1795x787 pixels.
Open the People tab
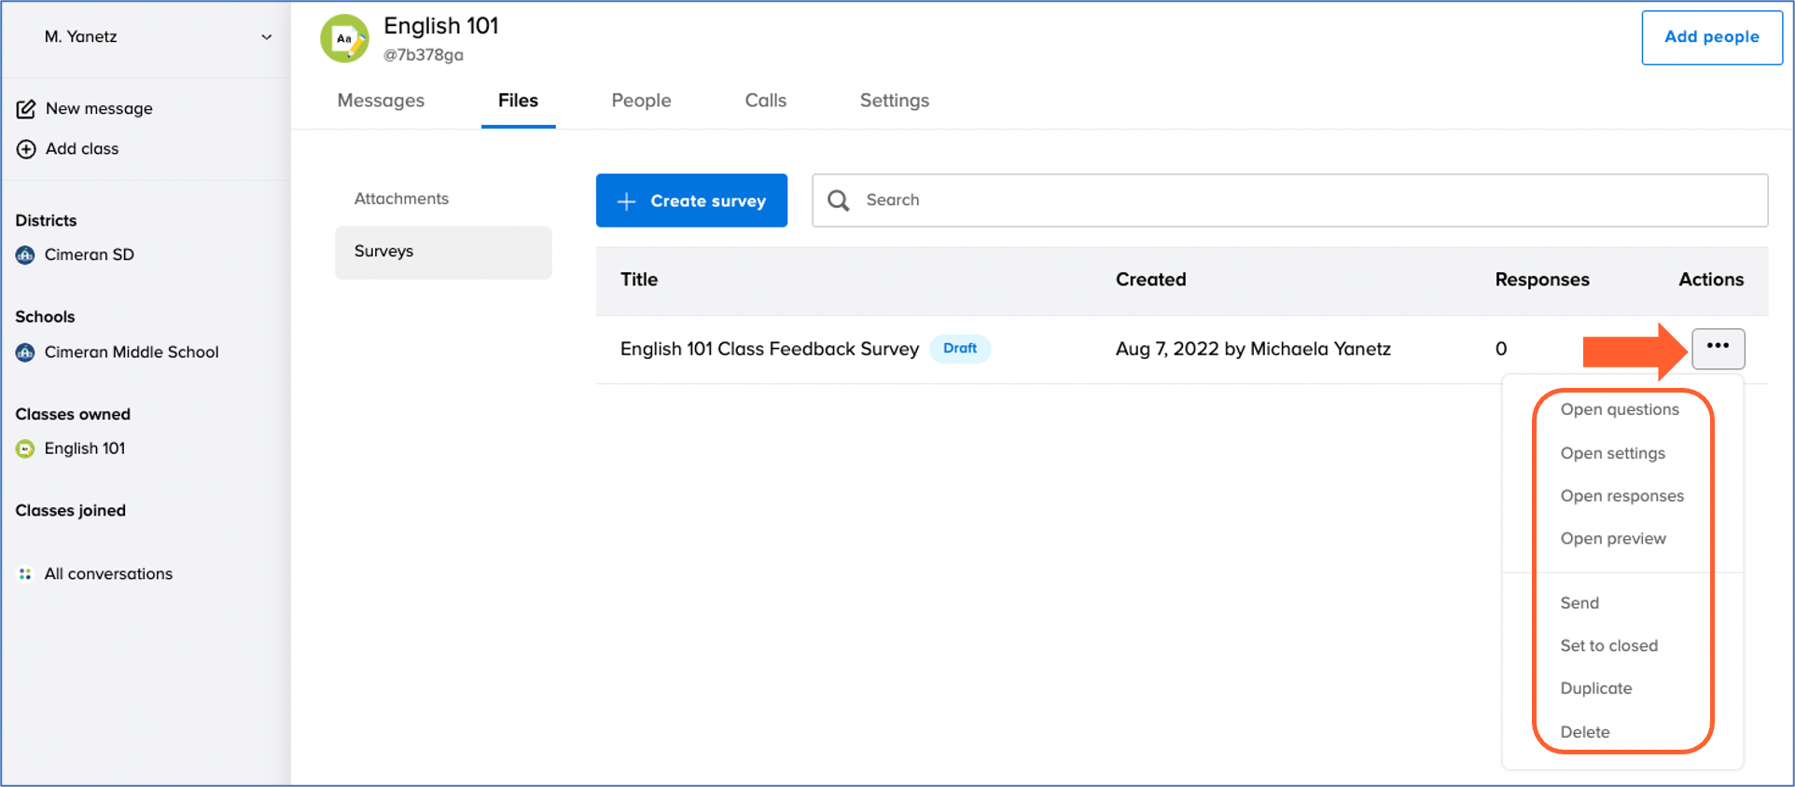(x=641, y=101)
